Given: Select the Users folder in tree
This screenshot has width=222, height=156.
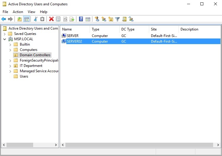Looking at the screenshot, I should point(24,76).
